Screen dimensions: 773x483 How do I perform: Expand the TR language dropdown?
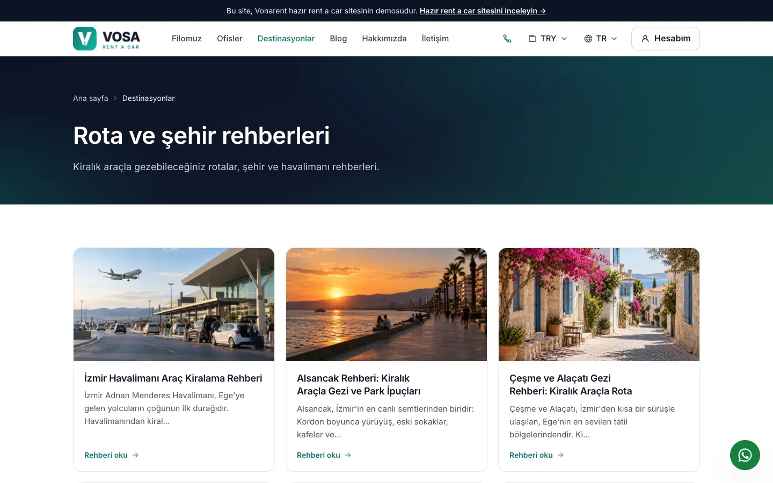[x=601, y=39]
